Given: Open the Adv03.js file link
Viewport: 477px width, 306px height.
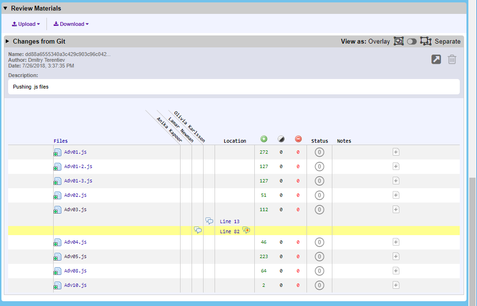Looking at the screenshot, I should (x=76, y=209).
